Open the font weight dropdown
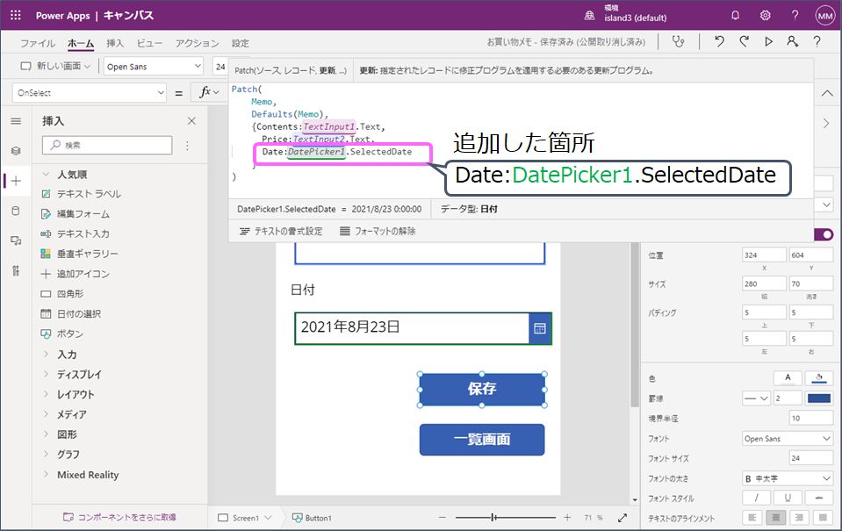Screen dimensions: 842x531 coord(788,477)
